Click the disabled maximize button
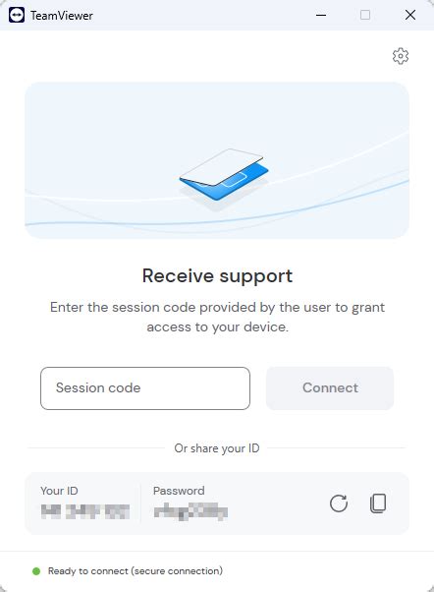Image resolution: width=434 pixels, height=592 pixels. (365, 15)
